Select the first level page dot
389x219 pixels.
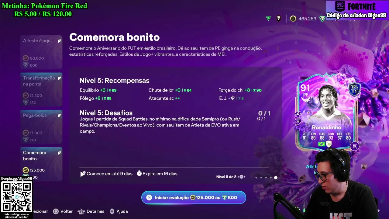click(x=256, y=178)
